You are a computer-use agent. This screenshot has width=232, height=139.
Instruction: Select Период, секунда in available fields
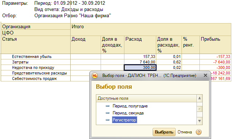tap(128, 113)
